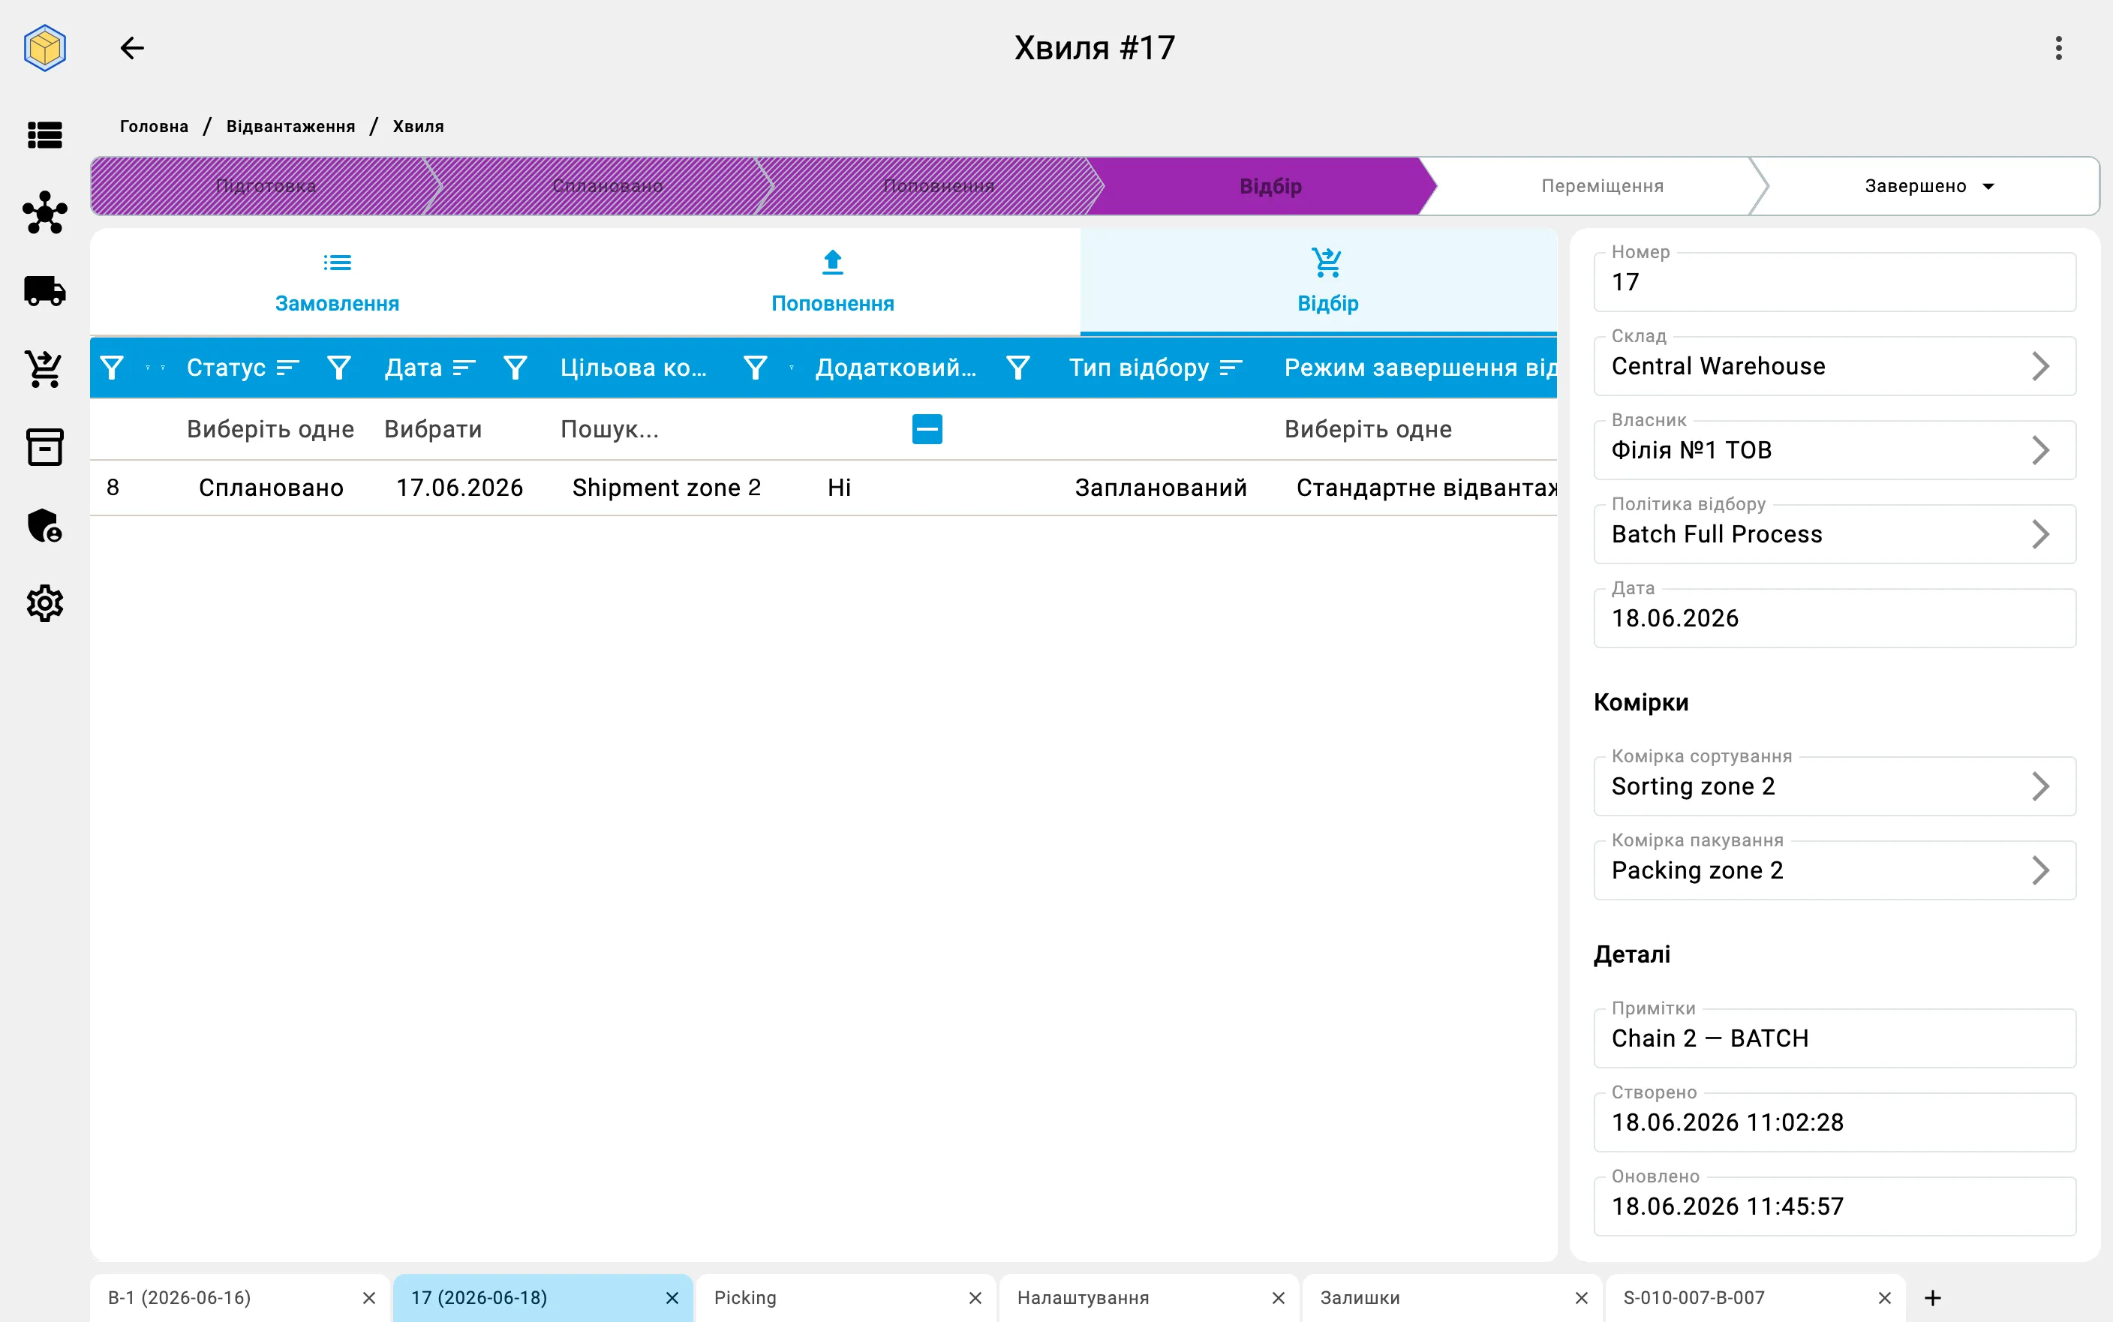Open the Режим завершення Виберіть одне dropdown
Viewport: 2113px width, 1322px height.
1368,429
